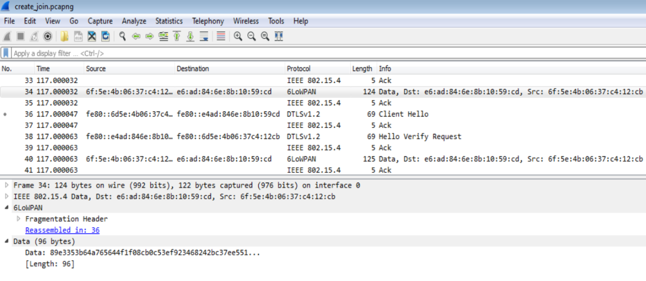Go back to previous packet arrow
Screen dimensions: 646x281
point(136,37)
